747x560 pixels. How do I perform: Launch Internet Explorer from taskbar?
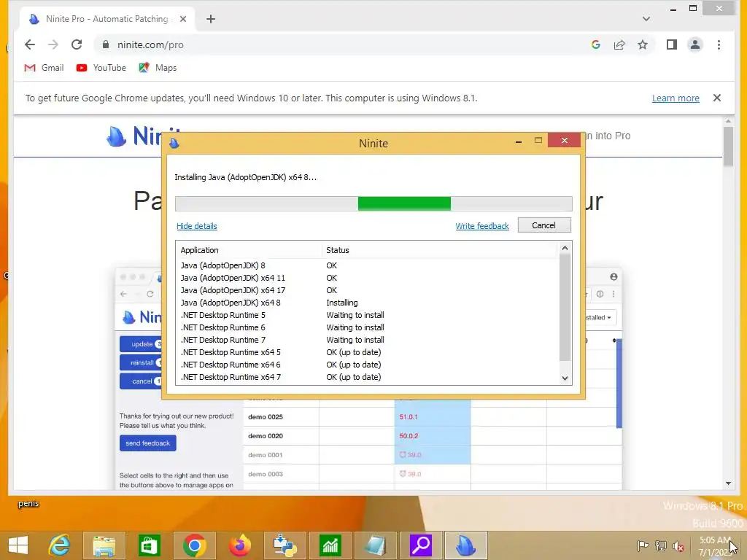pyautogui.click(x=60, y=545)
